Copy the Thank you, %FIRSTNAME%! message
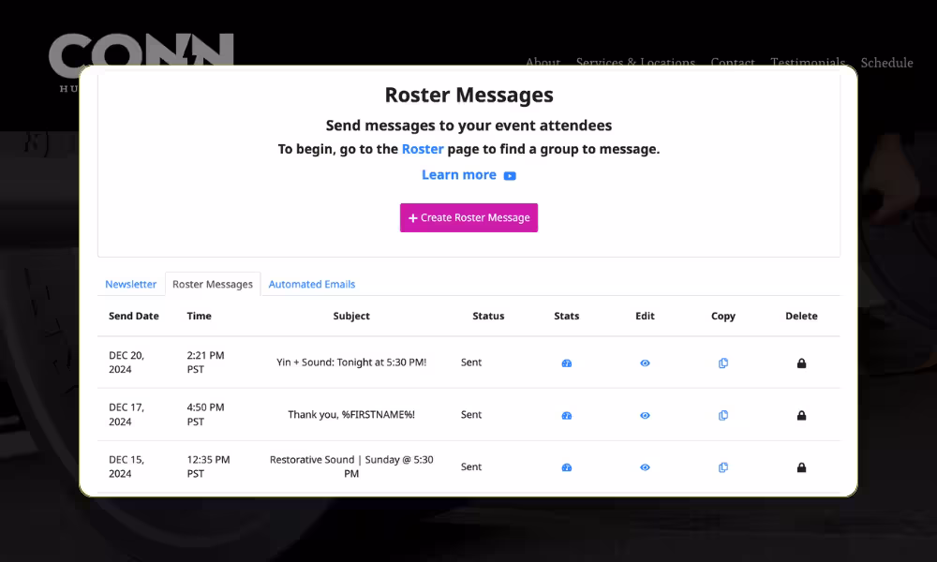The height and width of the screenshot is (562, 937). (x=722, y=415)
